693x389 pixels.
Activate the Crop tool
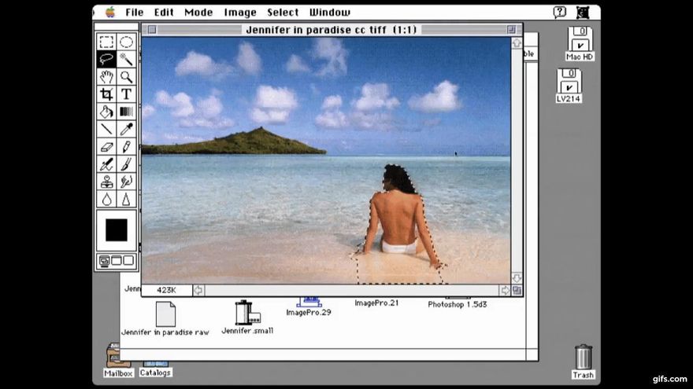tap(106, 94)
